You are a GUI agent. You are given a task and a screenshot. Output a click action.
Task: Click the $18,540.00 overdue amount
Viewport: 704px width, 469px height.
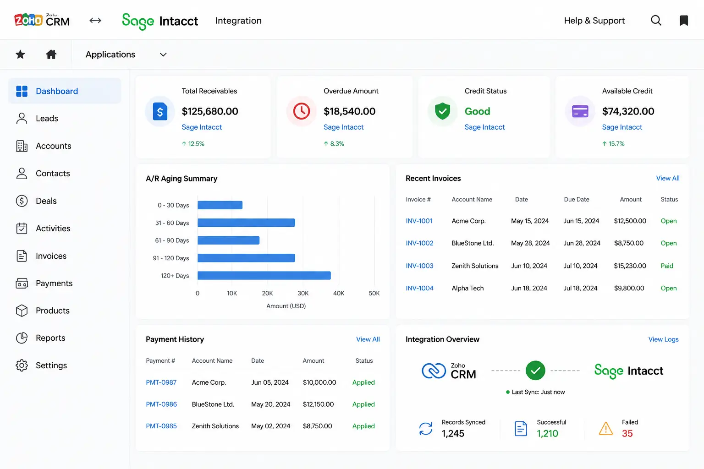(x=349, y=111)
